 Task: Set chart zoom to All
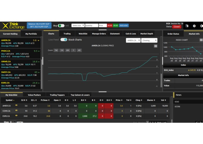tap(79, 50)
